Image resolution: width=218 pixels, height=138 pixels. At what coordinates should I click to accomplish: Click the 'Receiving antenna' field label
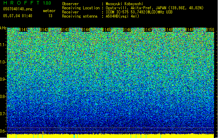(x=80, y=16)
